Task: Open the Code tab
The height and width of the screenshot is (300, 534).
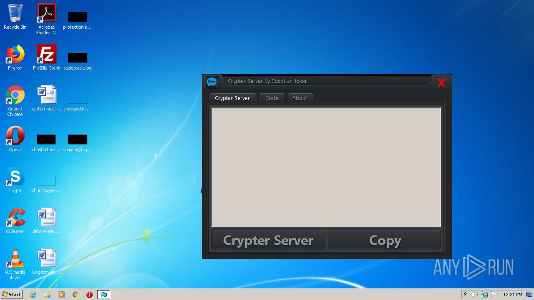Action: (272, 98)
